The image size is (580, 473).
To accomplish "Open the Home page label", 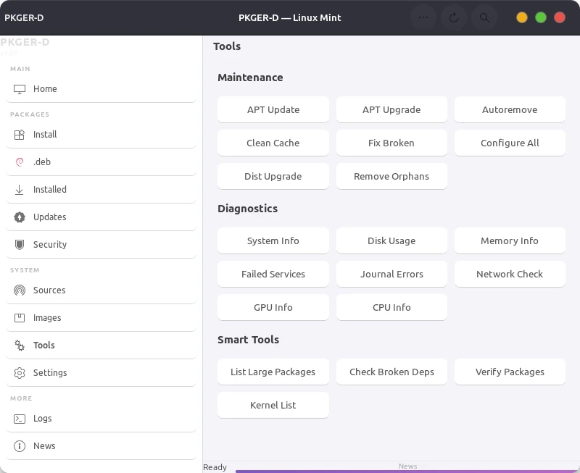I will pos(45,88).
